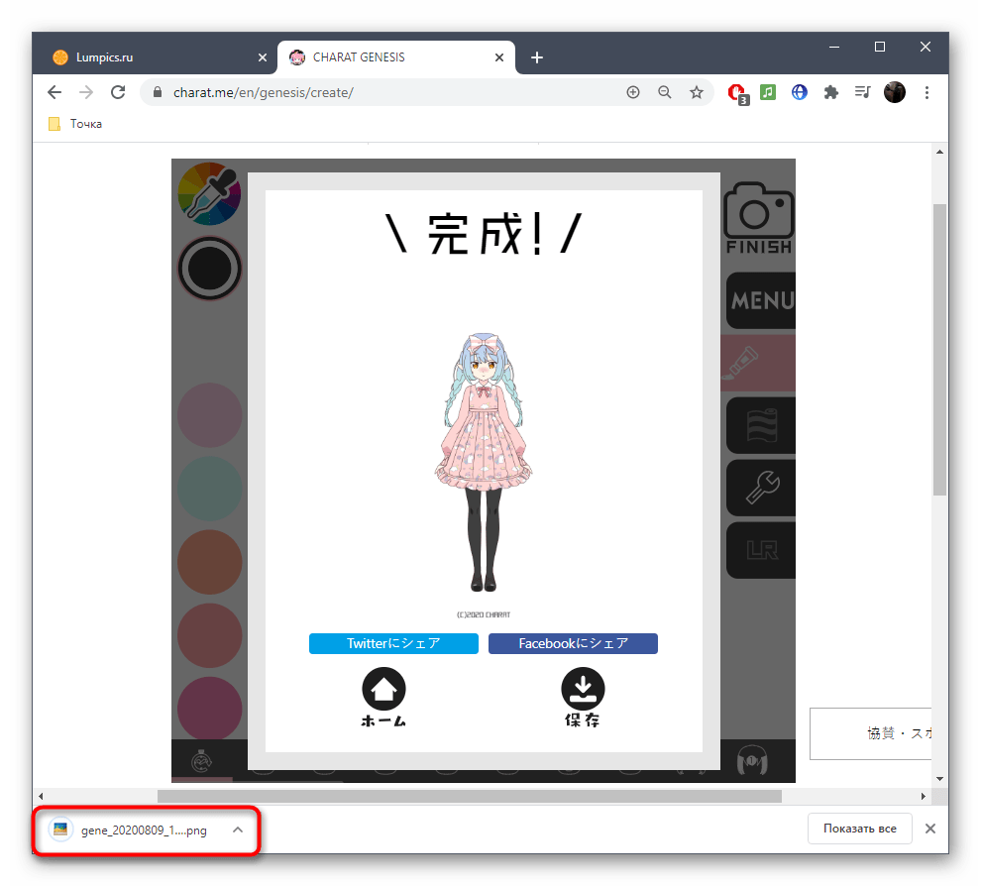Expand options for downloaded gene png file
The width and height of the screenshot is (981, 886).
click(238, 830)
